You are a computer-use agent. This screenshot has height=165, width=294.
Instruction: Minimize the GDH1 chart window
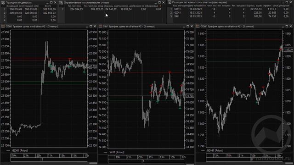pyautogui.click(x=283, y=27)
